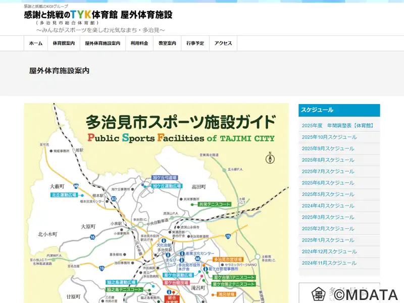The height and width of the screenshot is (303, 404).
Task: Click the info icon beside 星ケ台管理事務所
Action: click(206, 269)
